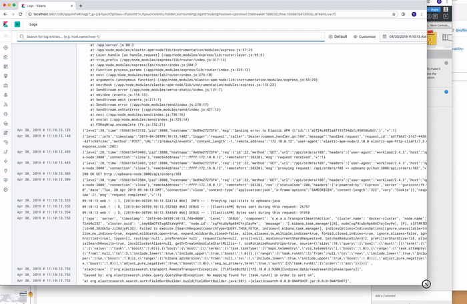The height and width of the screenshot is (304, 467).
Task: Open the Kibana home logo
Action: click(x=5, y=25)
